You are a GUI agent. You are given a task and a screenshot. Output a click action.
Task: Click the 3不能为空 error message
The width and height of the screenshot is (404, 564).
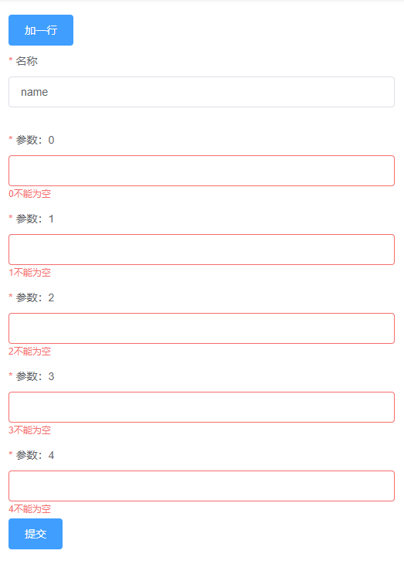tap(30, 430)
